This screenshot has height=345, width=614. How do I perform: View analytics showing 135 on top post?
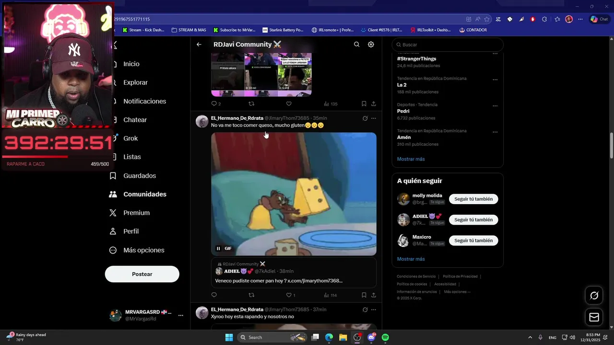[x=331, y=103]
